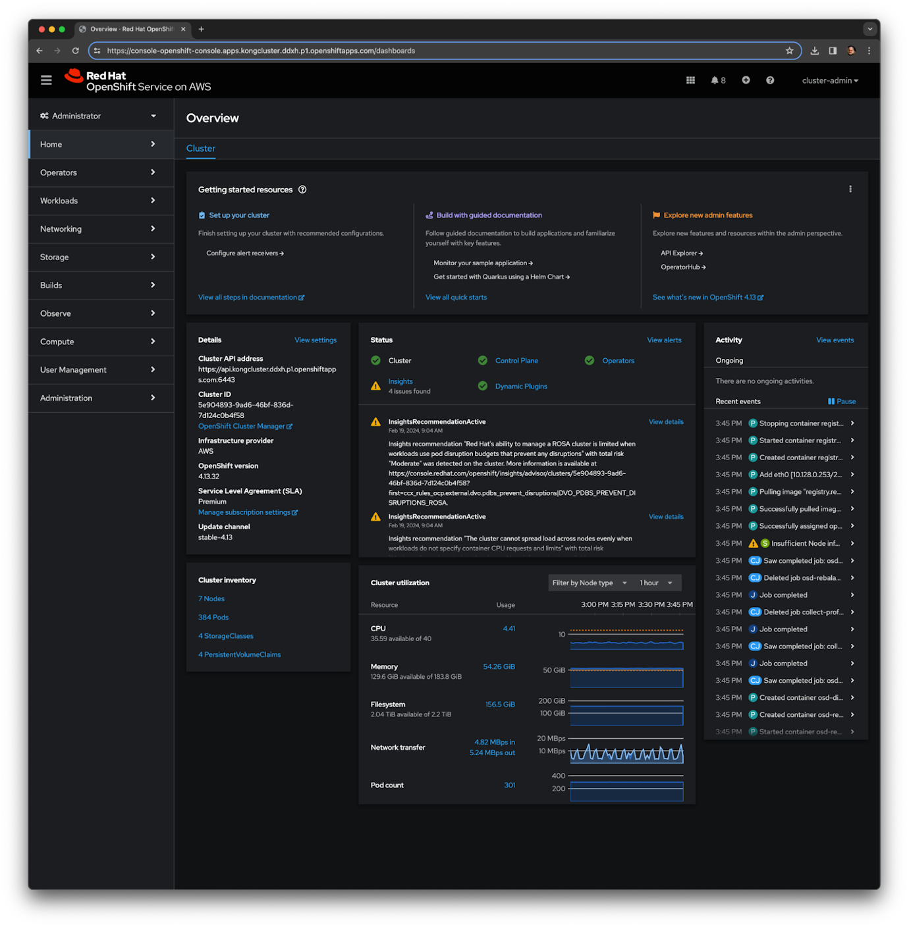Open the Getting started kebab menu icon
Image resolution: width=909 pixels, height=927 pixels.
click(850, 189)
